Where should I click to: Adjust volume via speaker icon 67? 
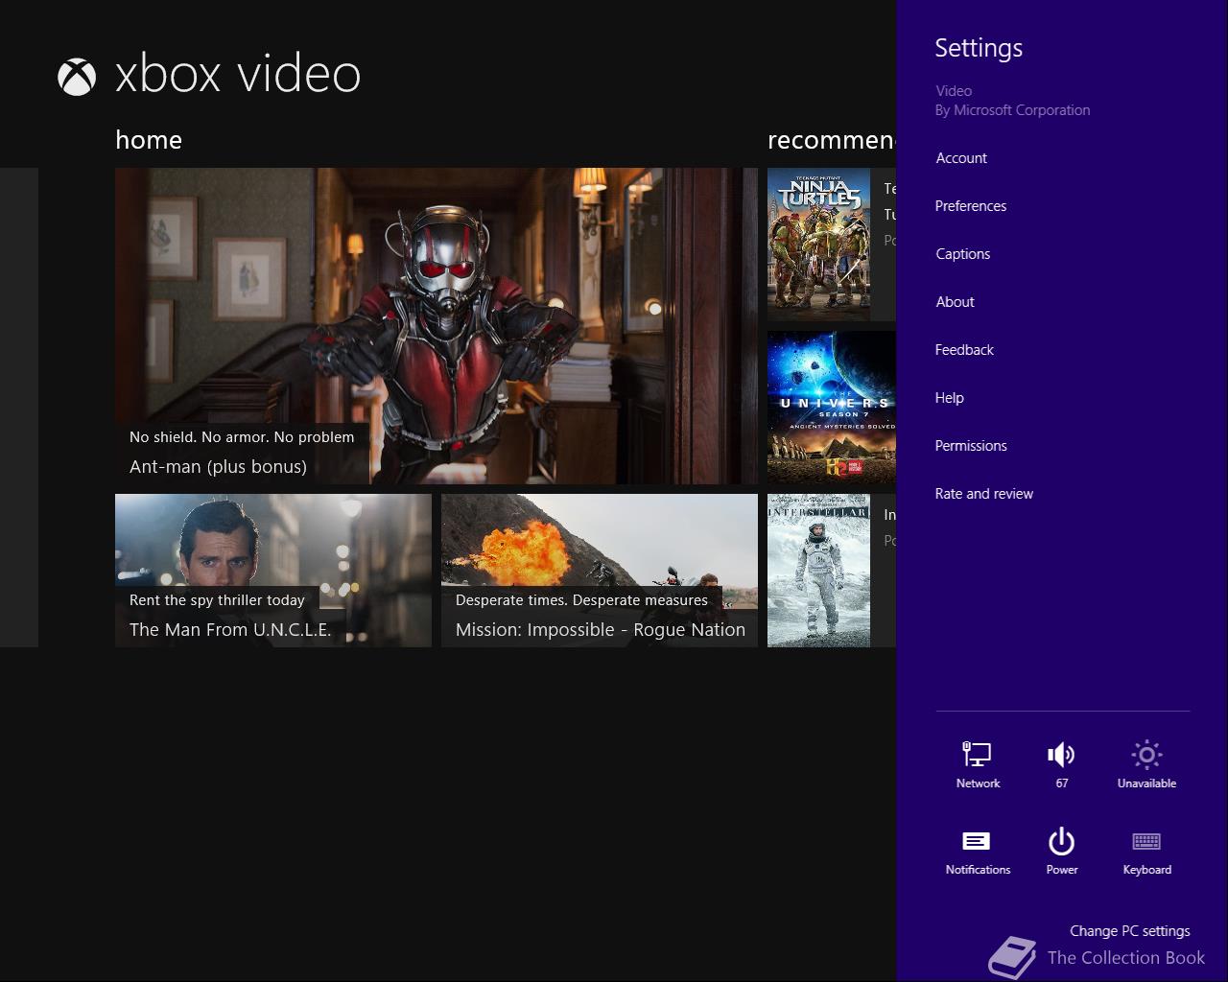[1061, 764]
